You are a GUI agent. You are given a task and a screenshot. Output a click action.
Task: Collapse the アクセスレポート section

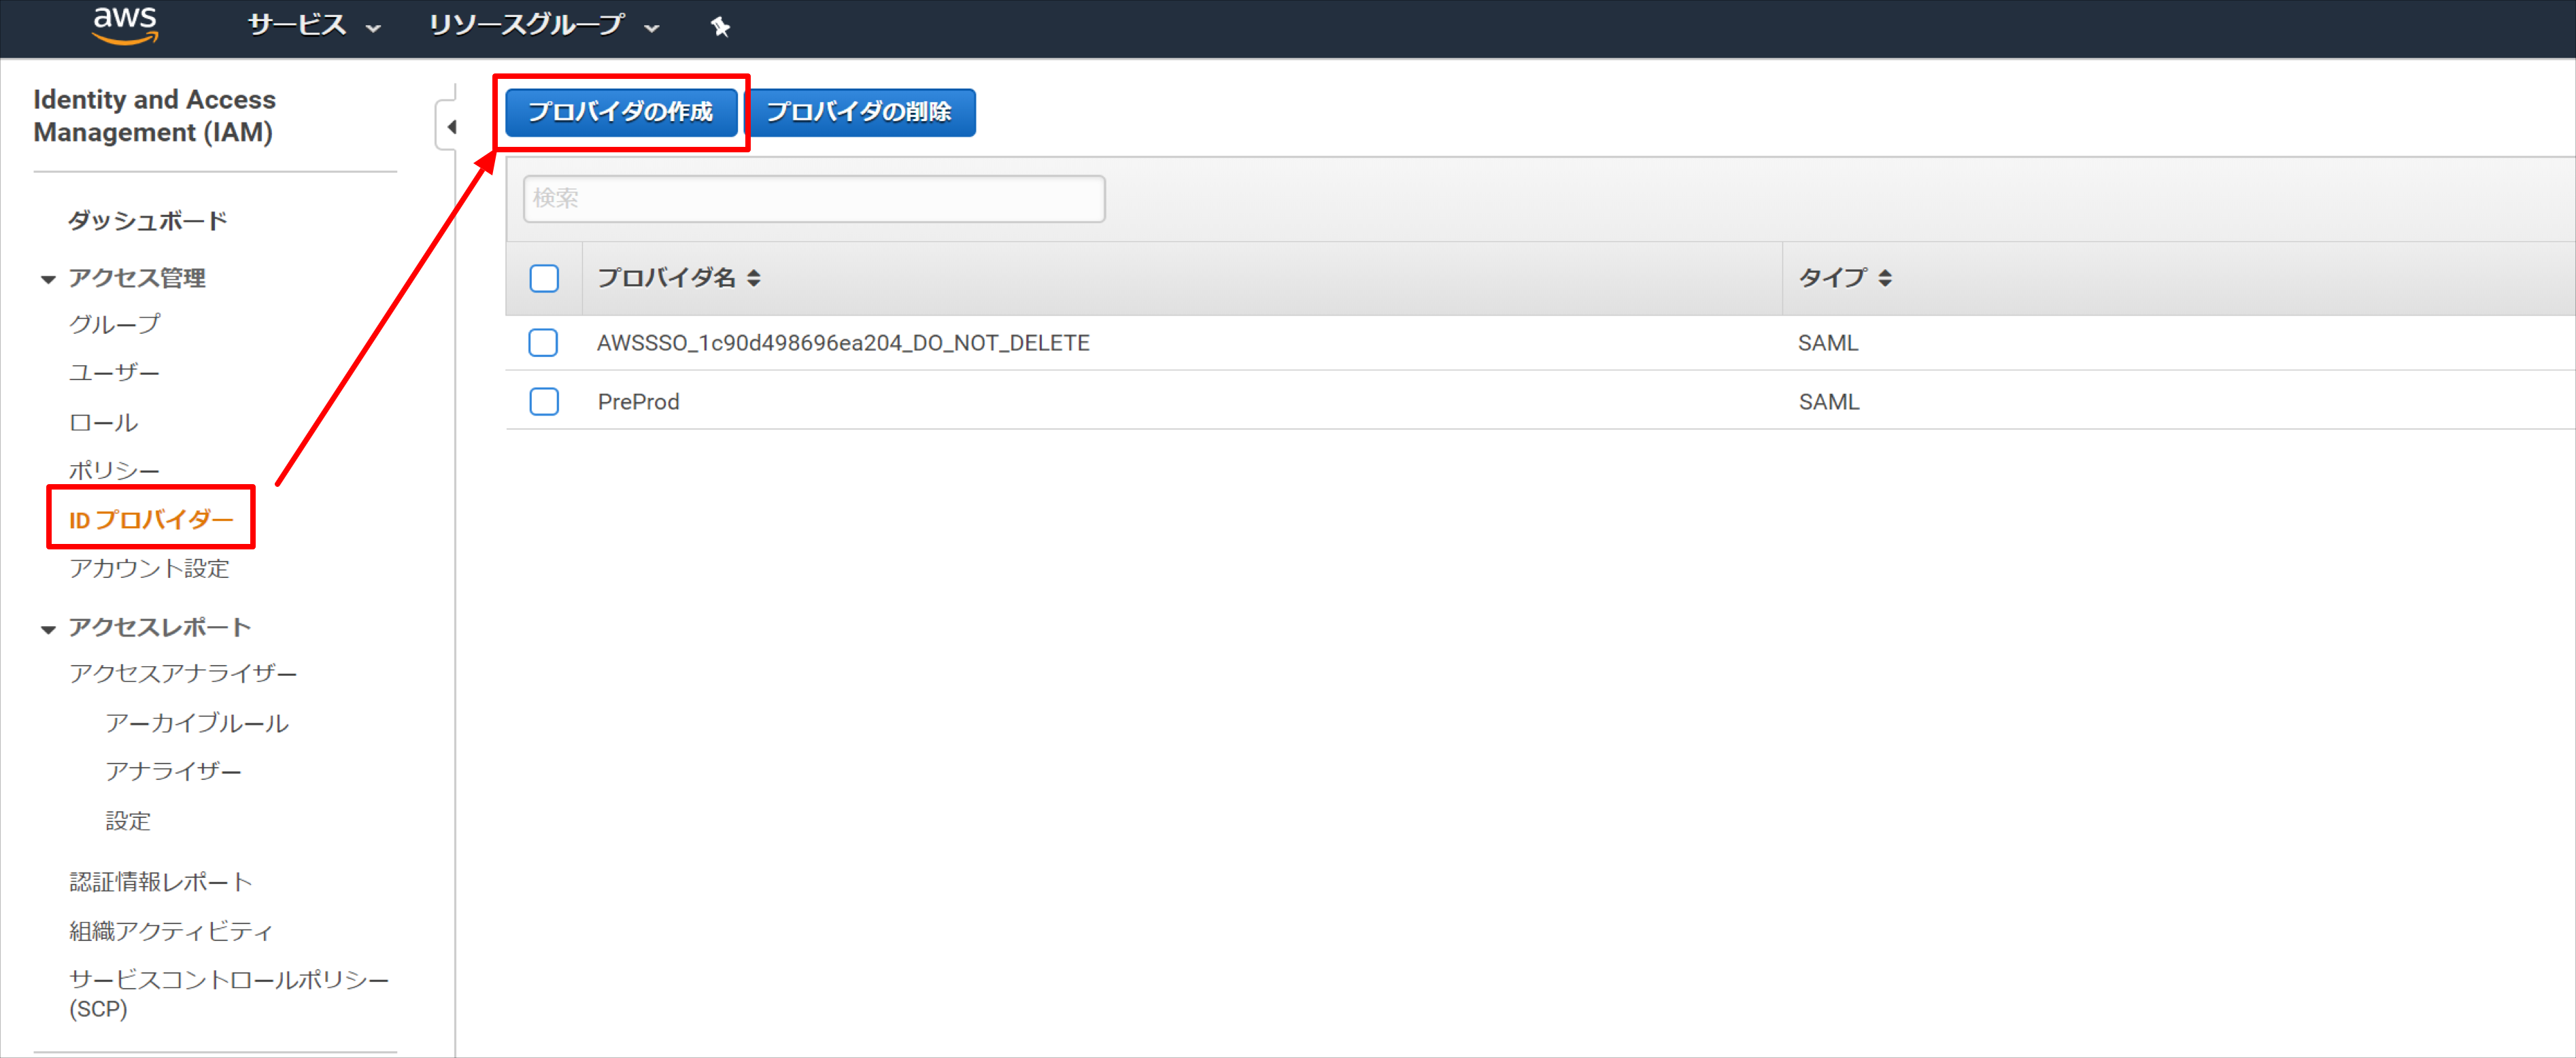tap(47, 629)
